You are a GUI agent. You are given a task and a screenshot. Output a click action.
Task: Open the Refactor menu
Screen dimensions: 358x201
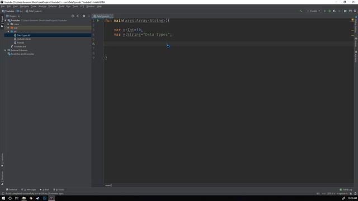coord(53,6)
